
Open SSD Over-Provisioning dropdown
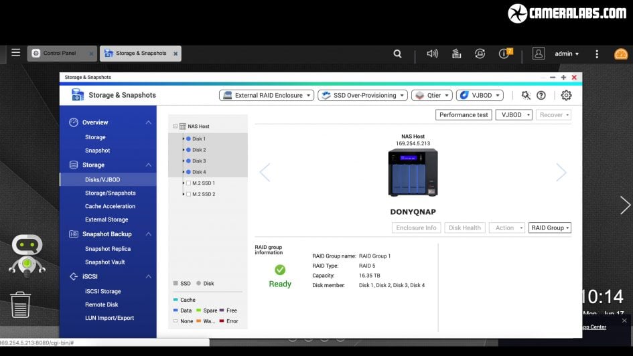[x=362, y=95]
